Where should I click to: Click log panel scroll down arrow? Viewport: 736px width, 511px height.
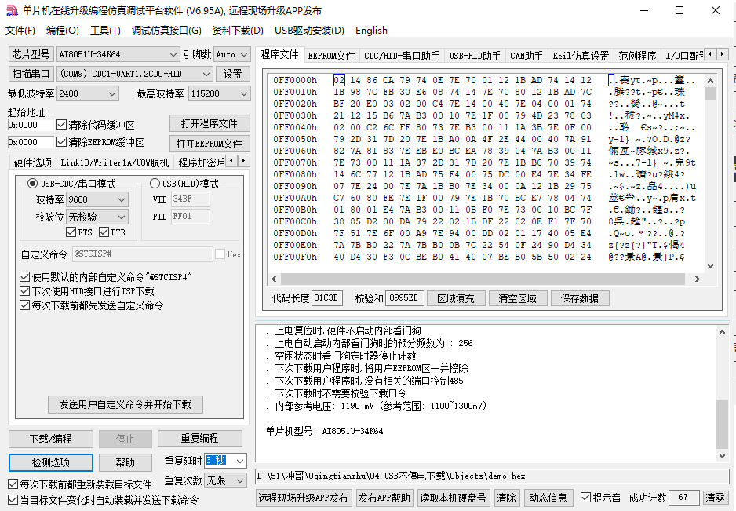click(722, 455)
